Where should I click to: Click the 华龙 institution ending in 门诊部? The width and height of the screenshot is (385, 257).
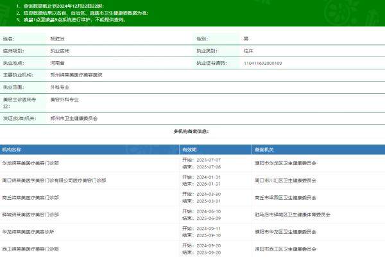coord(30,163)
